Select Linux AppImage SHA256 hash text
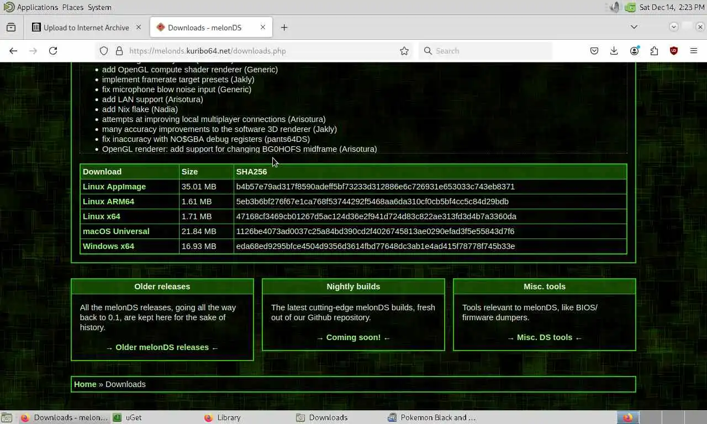Screen dimensions: 707x424 [x=376, y=187]
